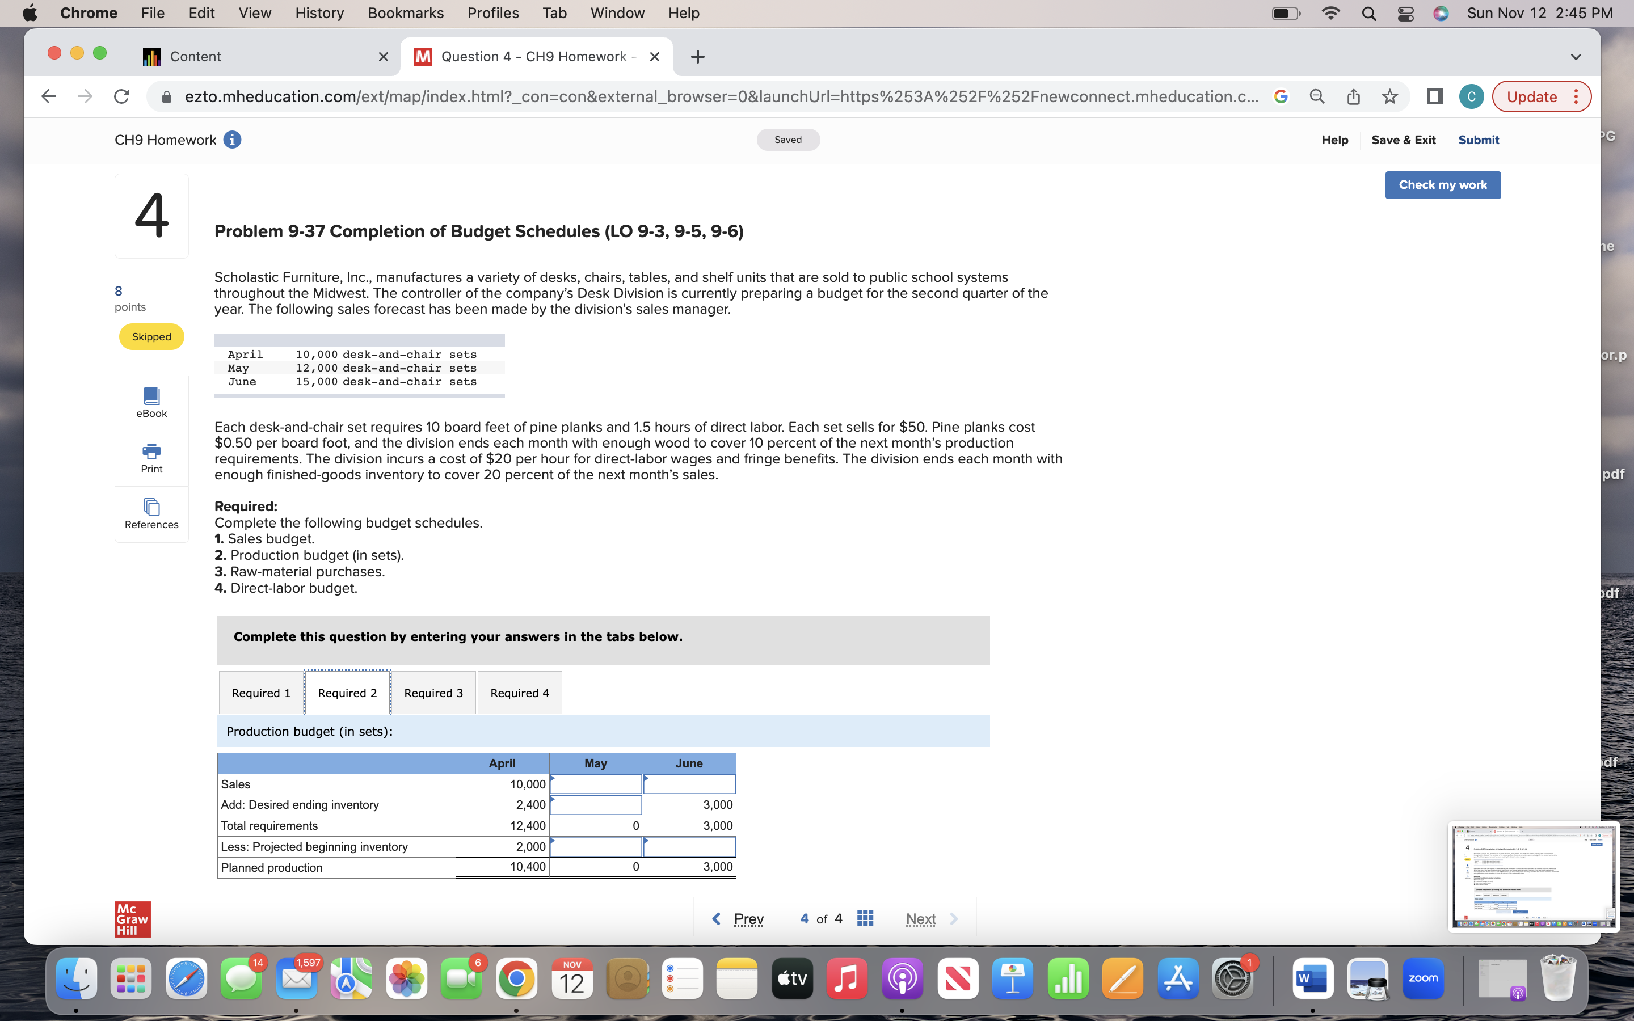Click the McGraw Hill logo
1634x1021 pixels.
[x=132, y=919]
